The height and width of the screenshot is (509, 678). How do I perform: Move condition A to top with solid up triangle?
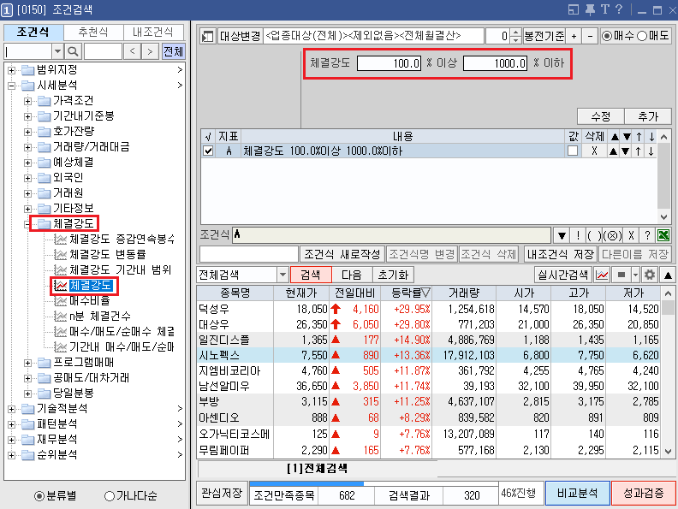pyautogui.click(x=613, y=151)
